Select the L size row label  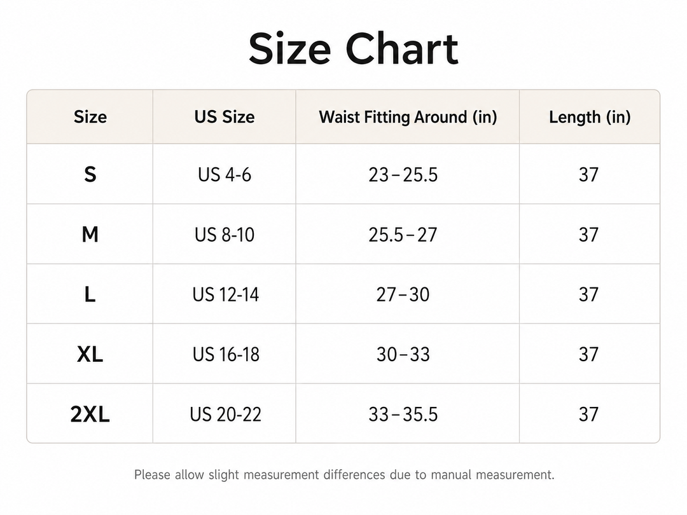[x=90, y=294]
